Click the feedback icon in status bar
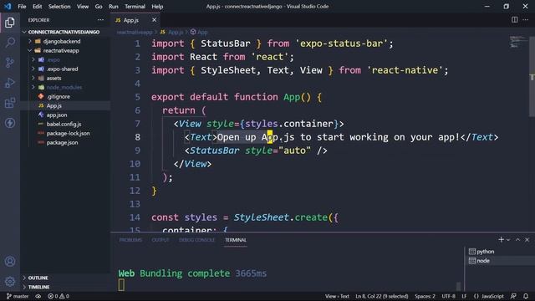The width and height of the screenshot is (535, 301). [x=513, y=296]
